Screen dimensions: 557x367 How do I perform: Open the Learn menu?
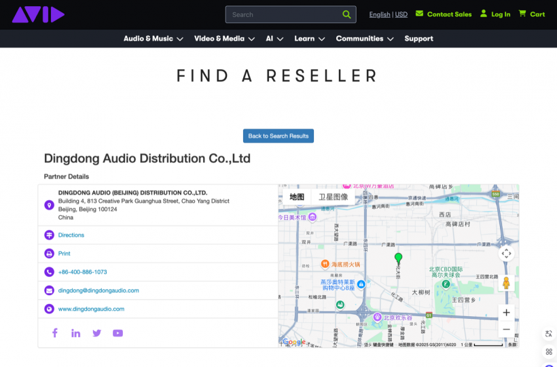coord(304,39)
